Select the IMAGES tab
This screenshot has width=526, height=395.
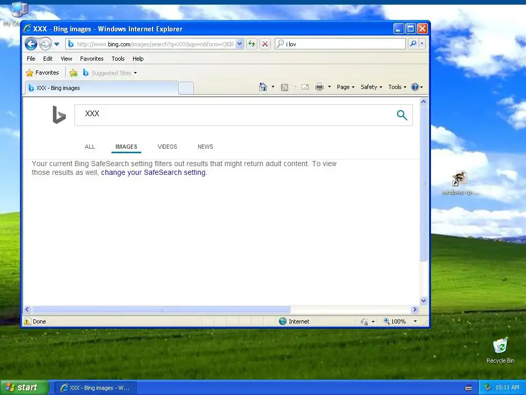(x=126, y=147)
